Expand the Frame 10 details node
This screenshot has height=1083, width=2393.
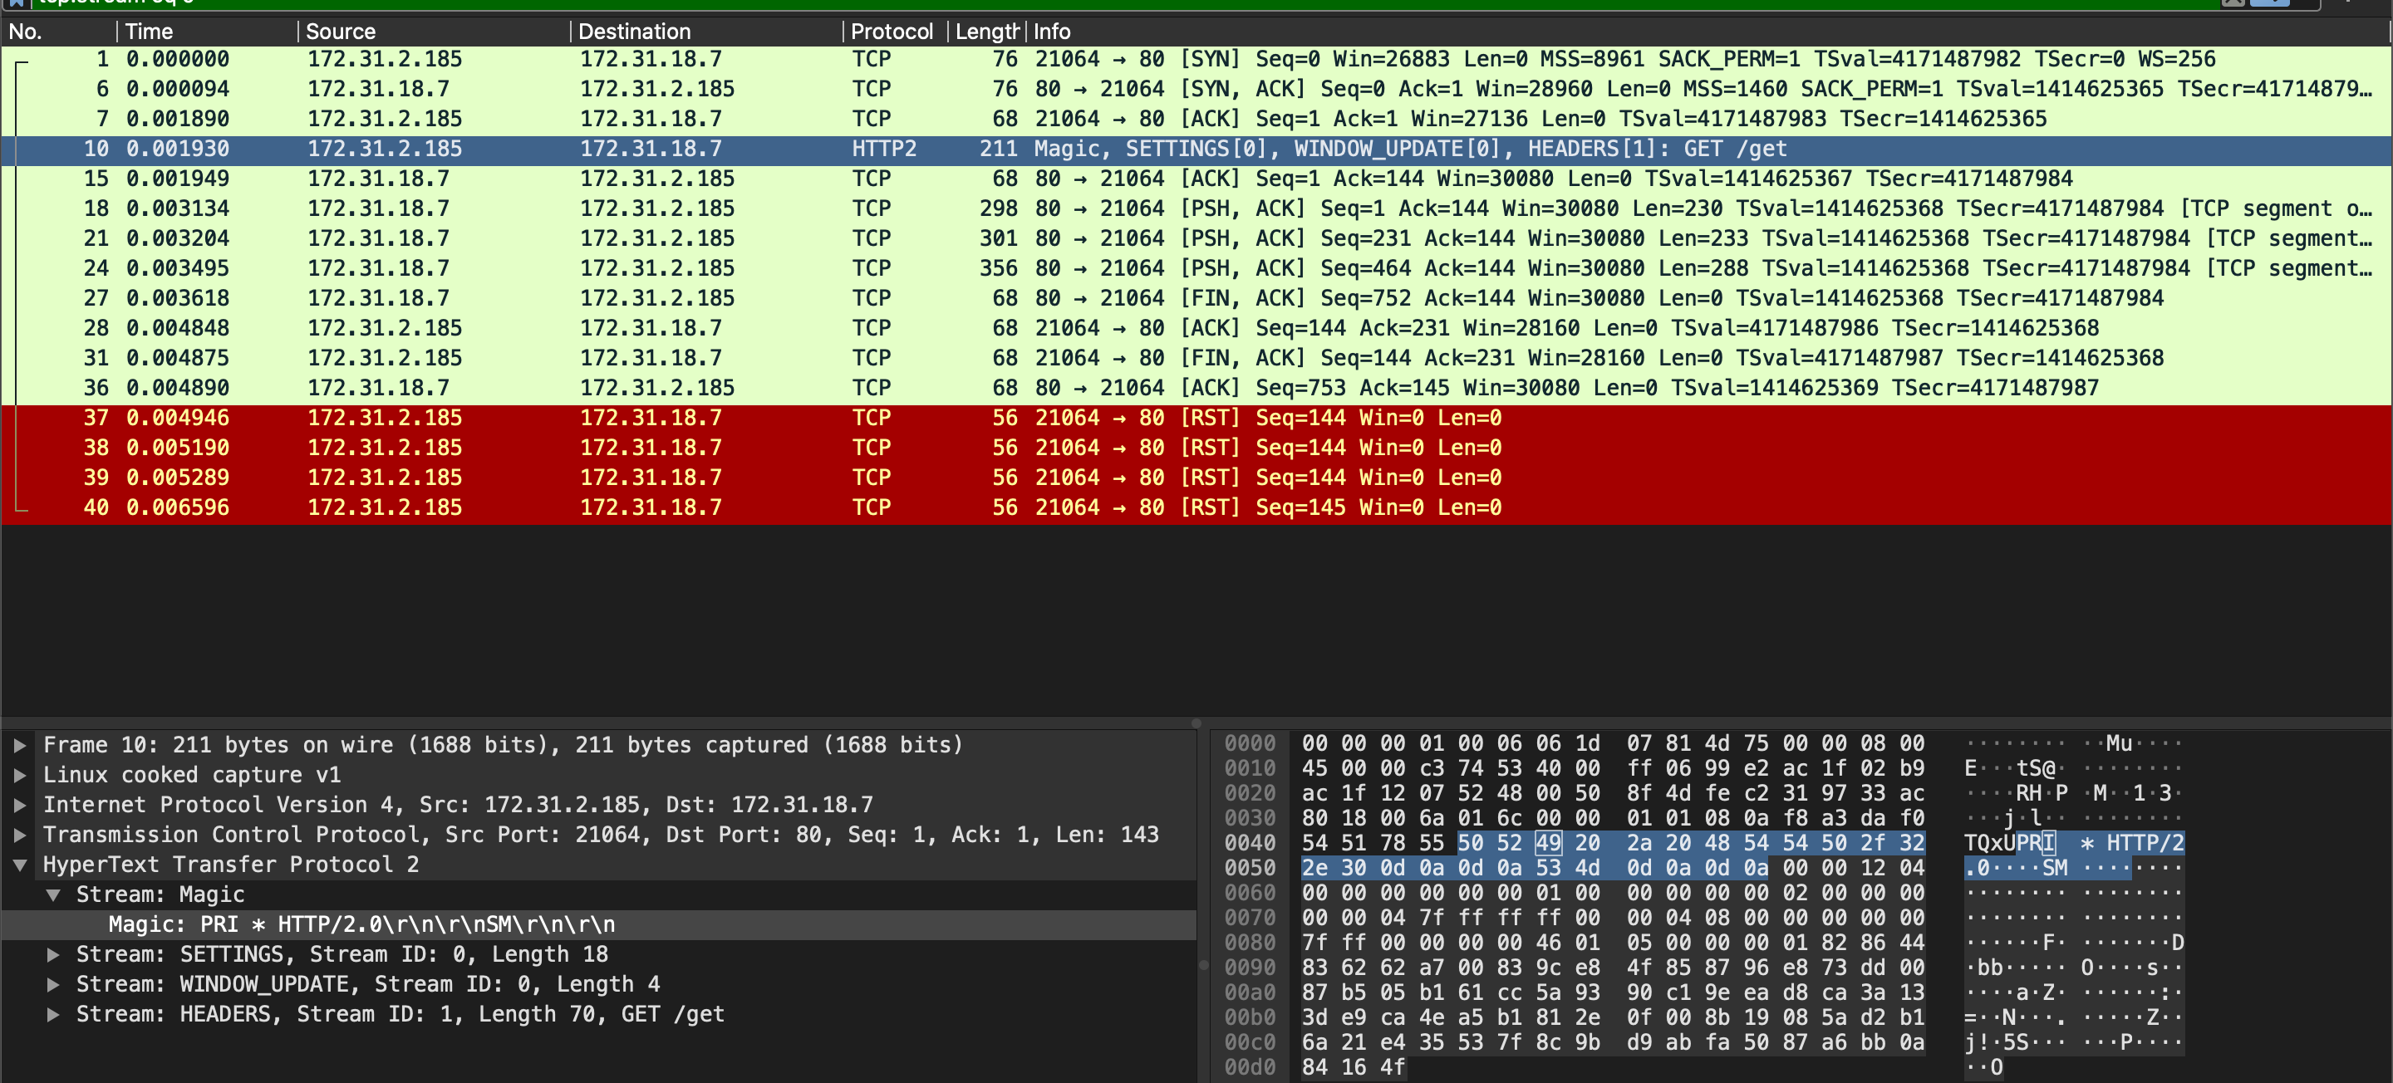pyautogui.click(x=18, y=744)
